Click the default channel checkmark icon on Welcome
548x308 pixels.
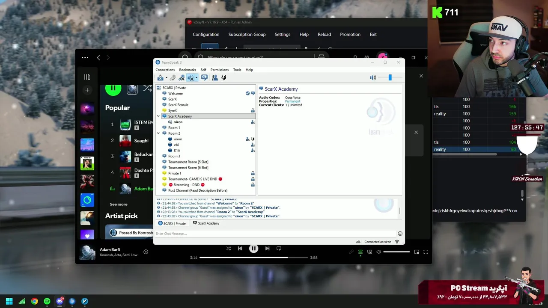click(247, 93)
